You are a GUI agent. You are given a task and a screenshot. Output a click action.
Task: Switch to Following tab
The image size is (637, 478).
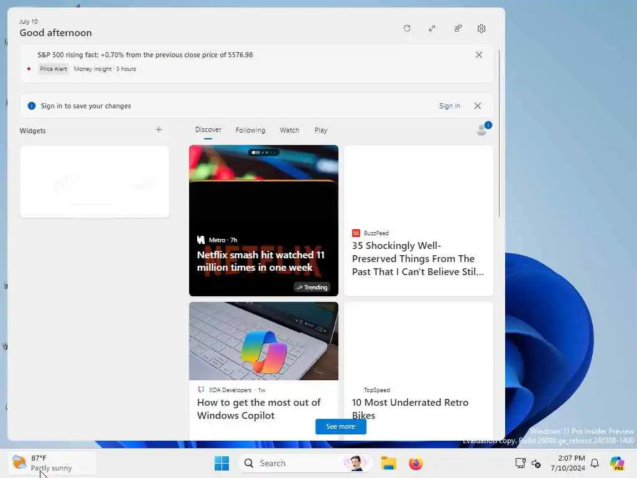coord(250,130)
